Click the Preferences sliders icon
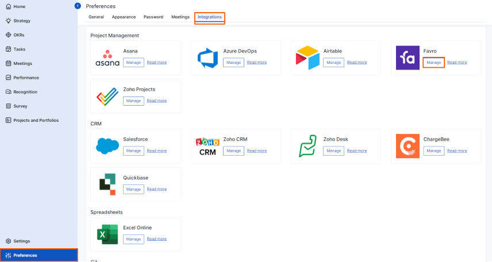The height and width of the screenshot is (262, 492). [9, 255]
